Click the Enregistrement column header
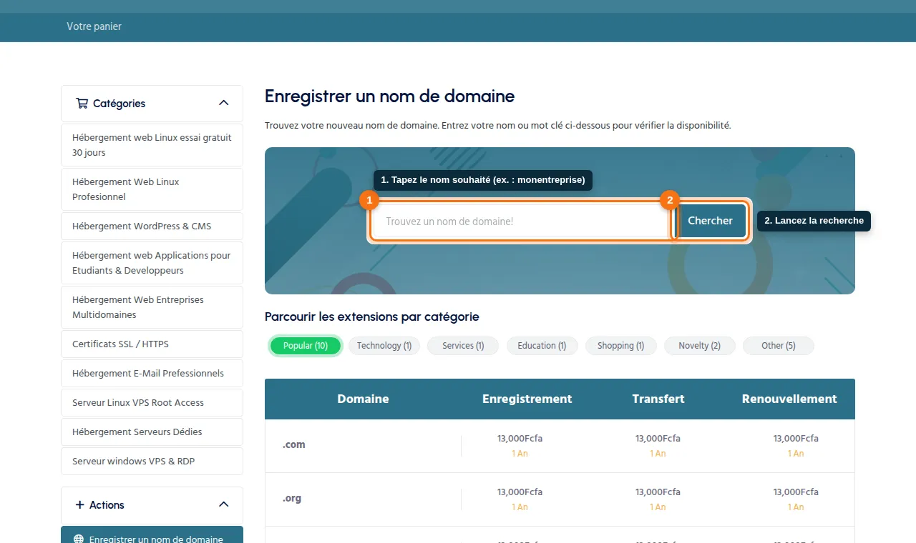The image size is (916, 543). [x=527, y=399]
